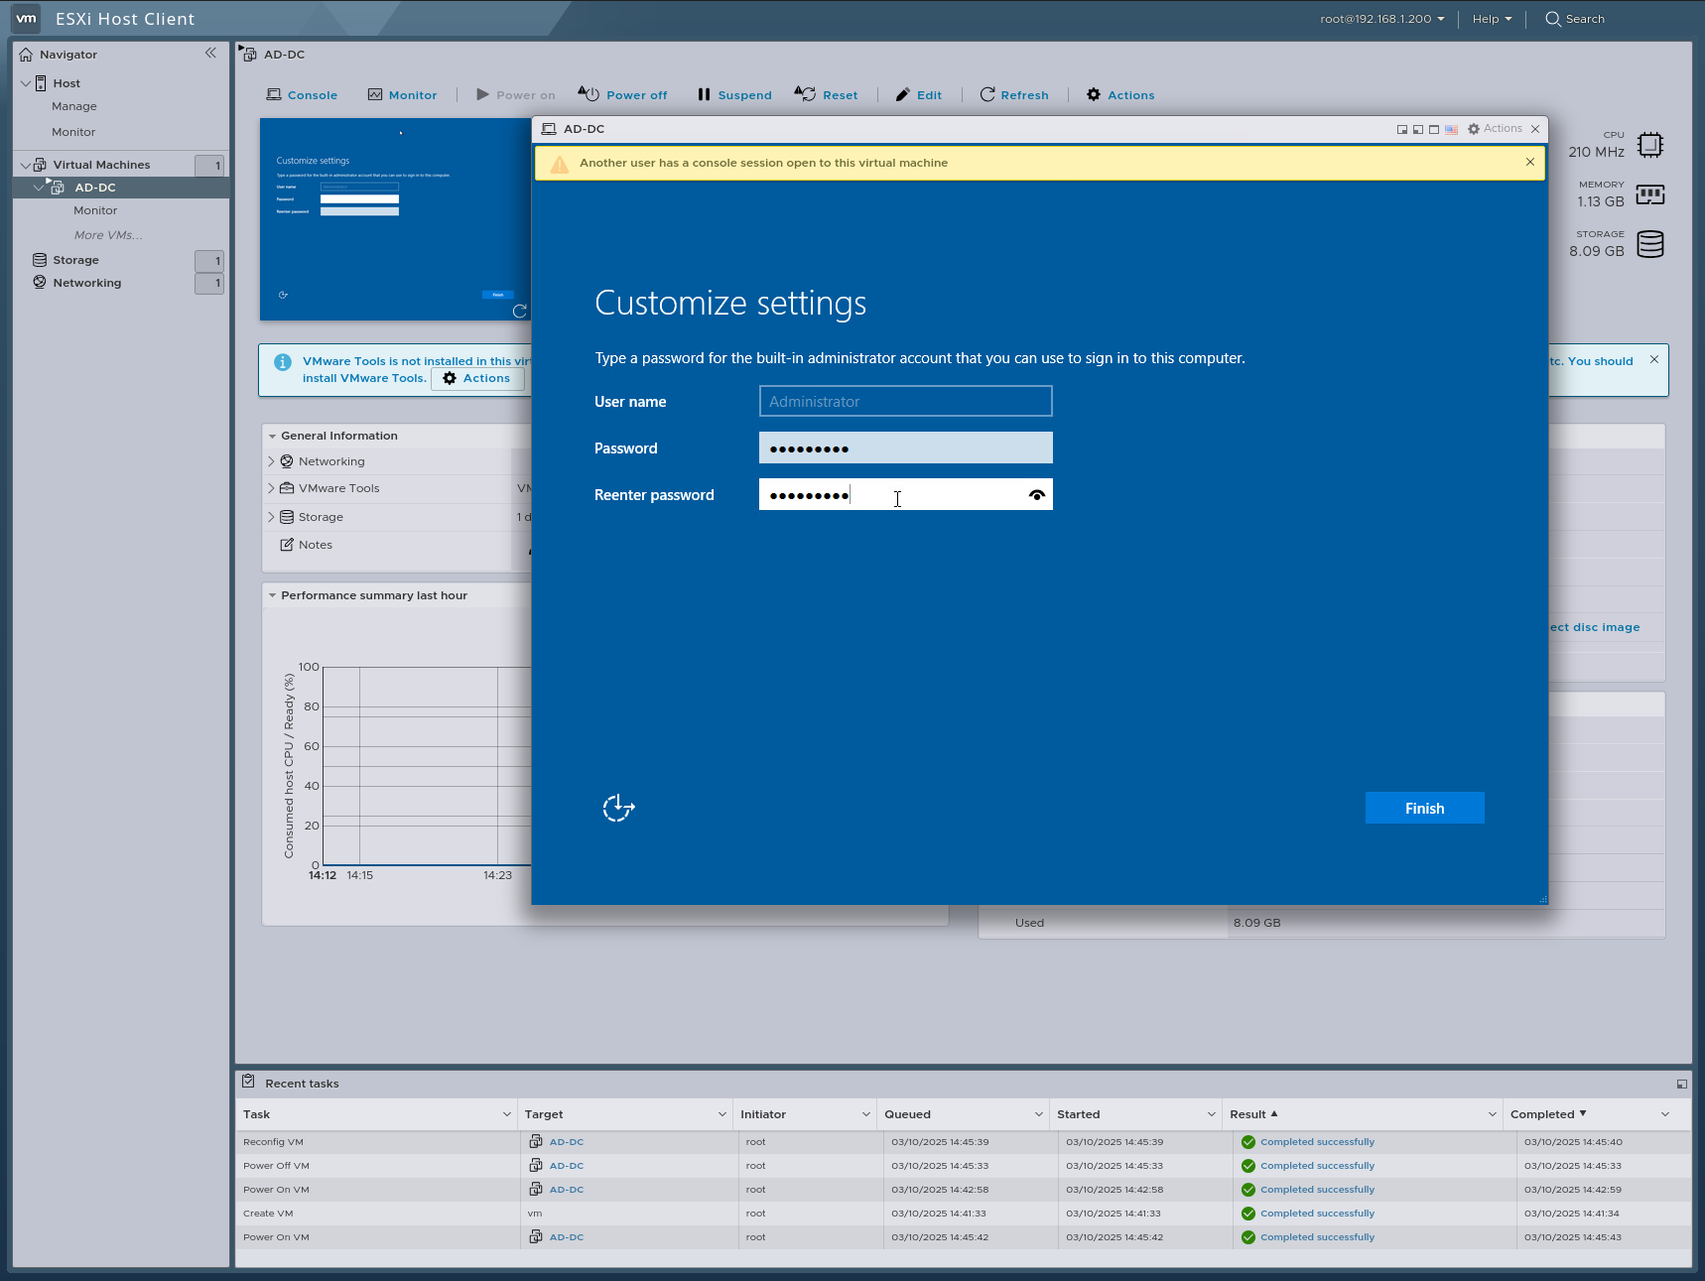Expand the Networking section

coord(271,460)
